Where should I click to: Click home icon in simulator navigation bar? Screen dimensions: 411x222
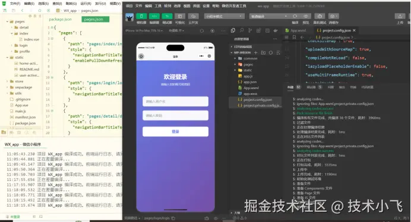[x=141, y=56]
